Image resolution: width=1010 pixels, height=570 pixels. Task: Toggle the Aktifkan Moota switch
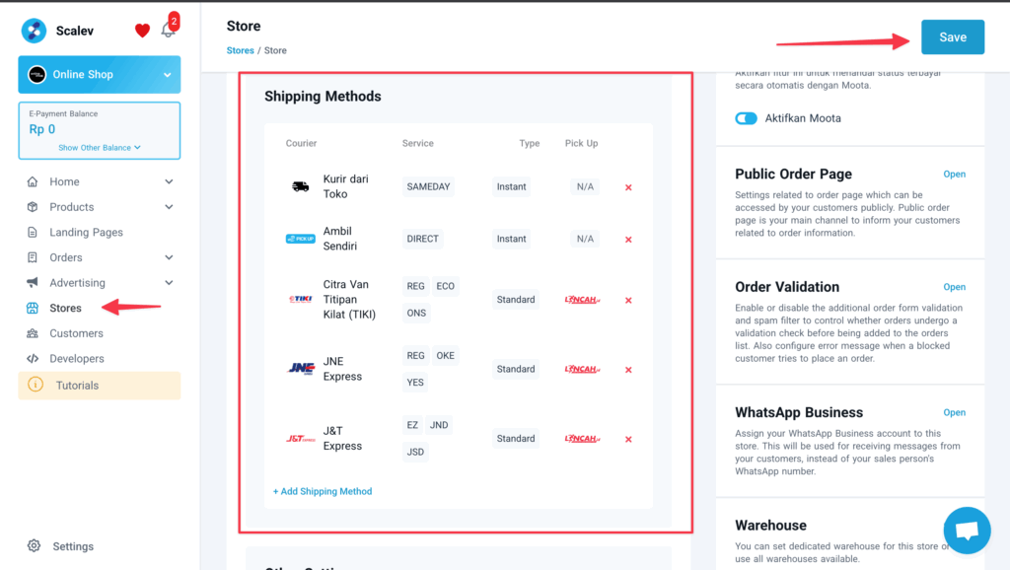coord(746,118)
